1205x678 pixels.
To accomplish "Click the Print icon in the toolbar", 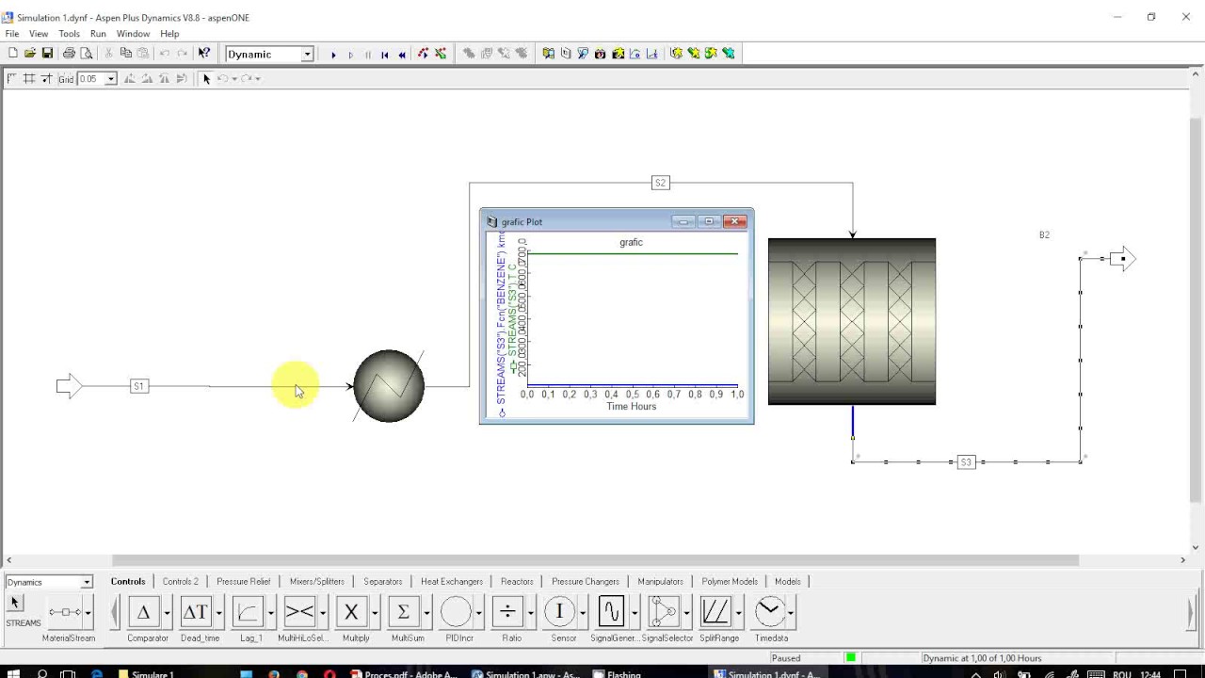I will click(69, 54).
